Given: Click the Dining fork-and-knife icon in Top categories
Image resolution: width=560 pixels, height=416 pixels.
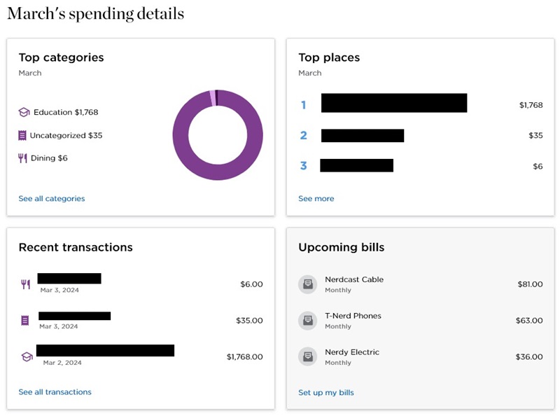Looking at the screenshot, I should [23, 158].
